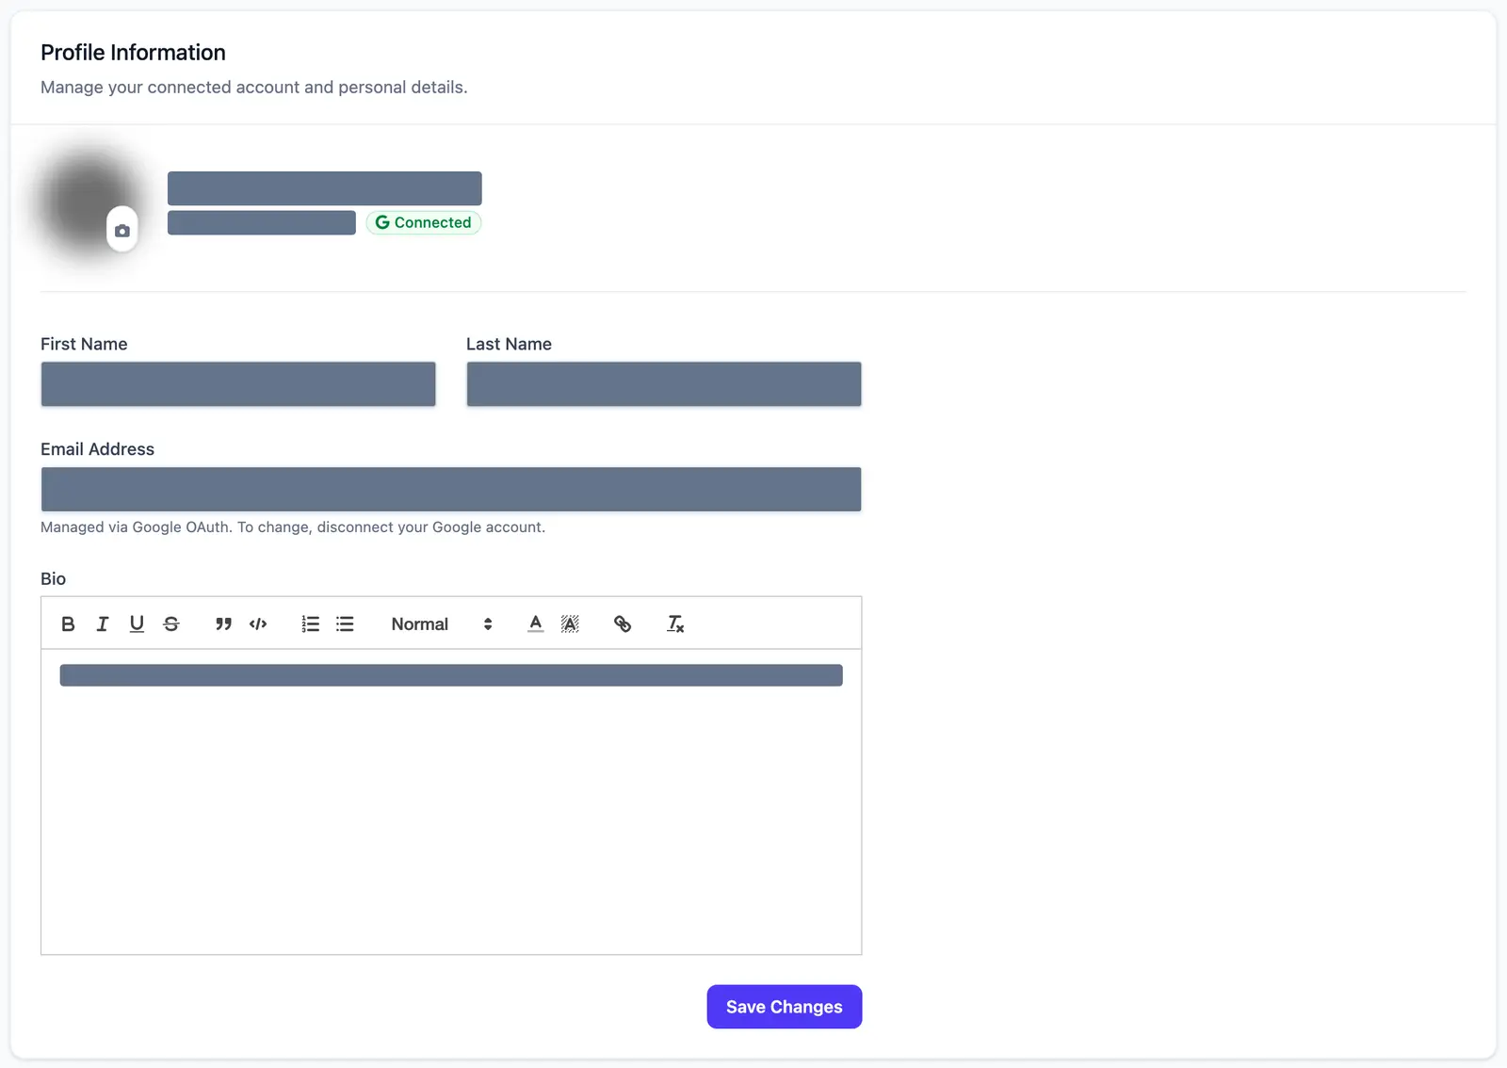
Task: Click the 'Managed via Google OAuth' note
Action: click(293, 527)
